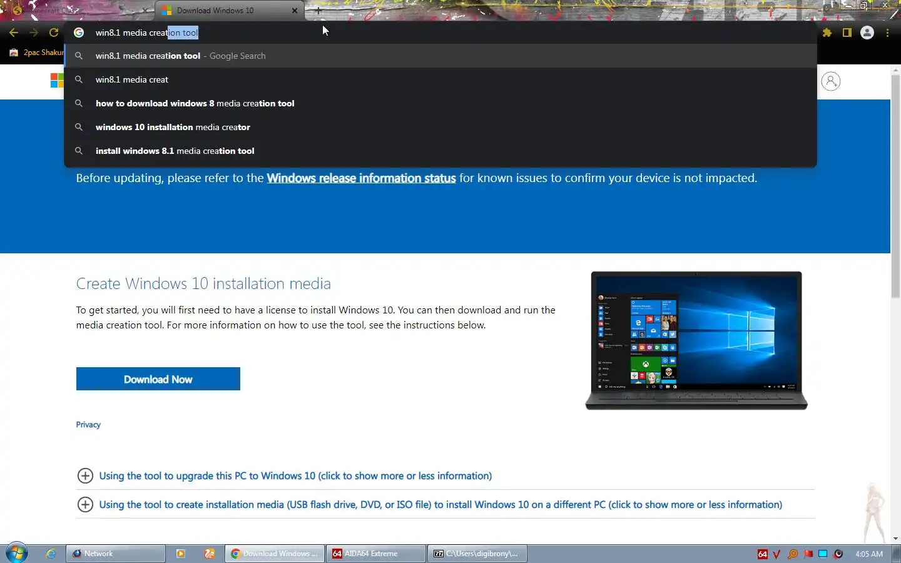
Task: Click the 'Create Windows 10 installation media' heading
Action: [x=203, y=283]
